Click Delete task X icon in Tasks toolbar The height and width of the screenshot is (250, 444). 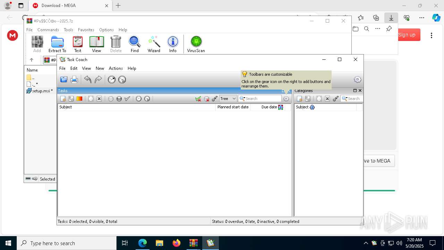(x=99, y=99)
